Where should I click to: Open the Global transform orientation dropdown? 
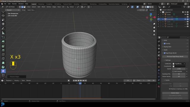point(71,7)
